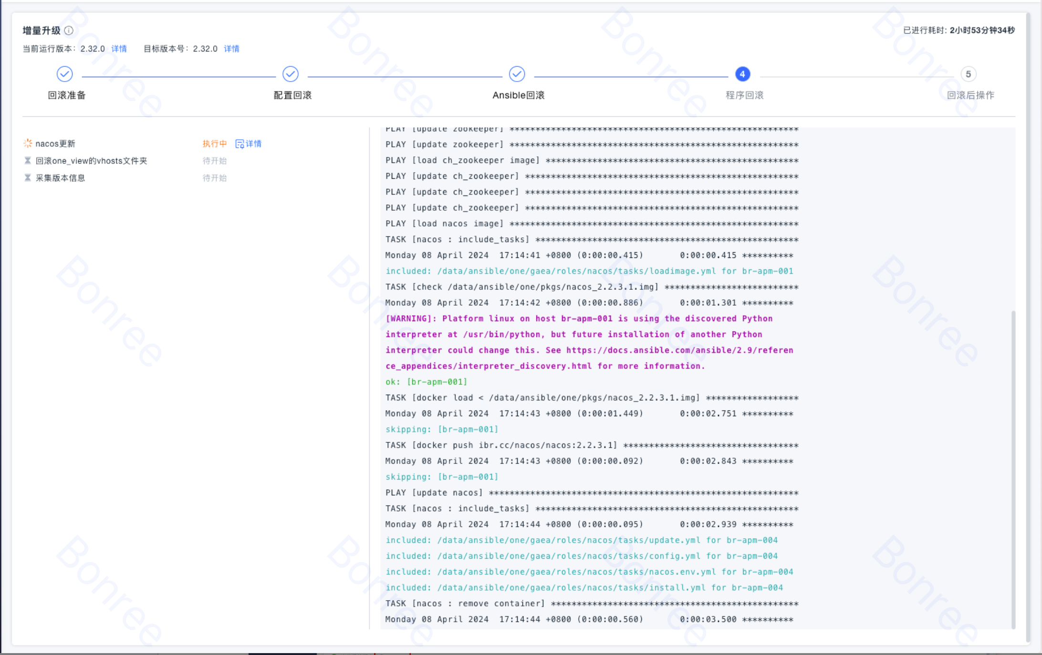The height and width of the screenshot is (655, 1042).
Task: Click the info icon beside 增量升级
Action: coord(69,31)
